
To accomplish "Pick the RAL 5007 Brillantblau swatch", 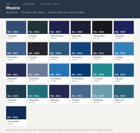I will 16,52.
